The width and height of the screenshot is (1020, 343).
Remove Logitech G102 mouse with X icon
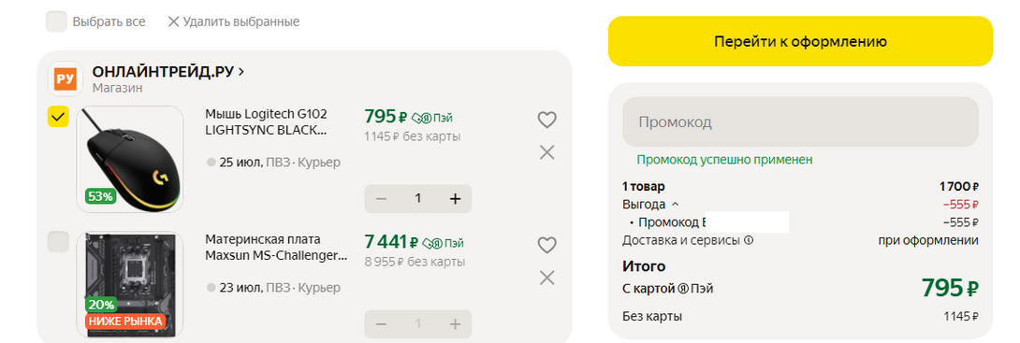click(x=547, y=152)
